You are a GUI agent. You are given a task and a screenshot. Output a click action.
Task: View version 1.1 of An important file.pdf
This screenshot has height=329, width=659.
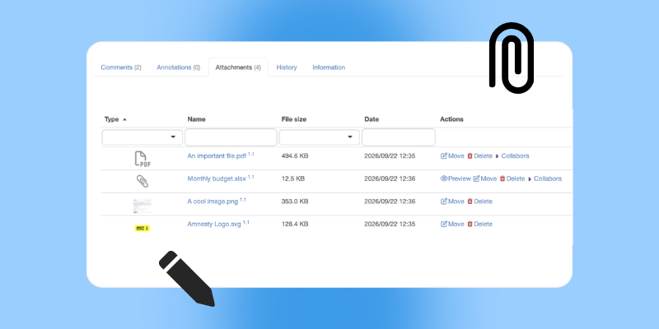pos(251,154)
